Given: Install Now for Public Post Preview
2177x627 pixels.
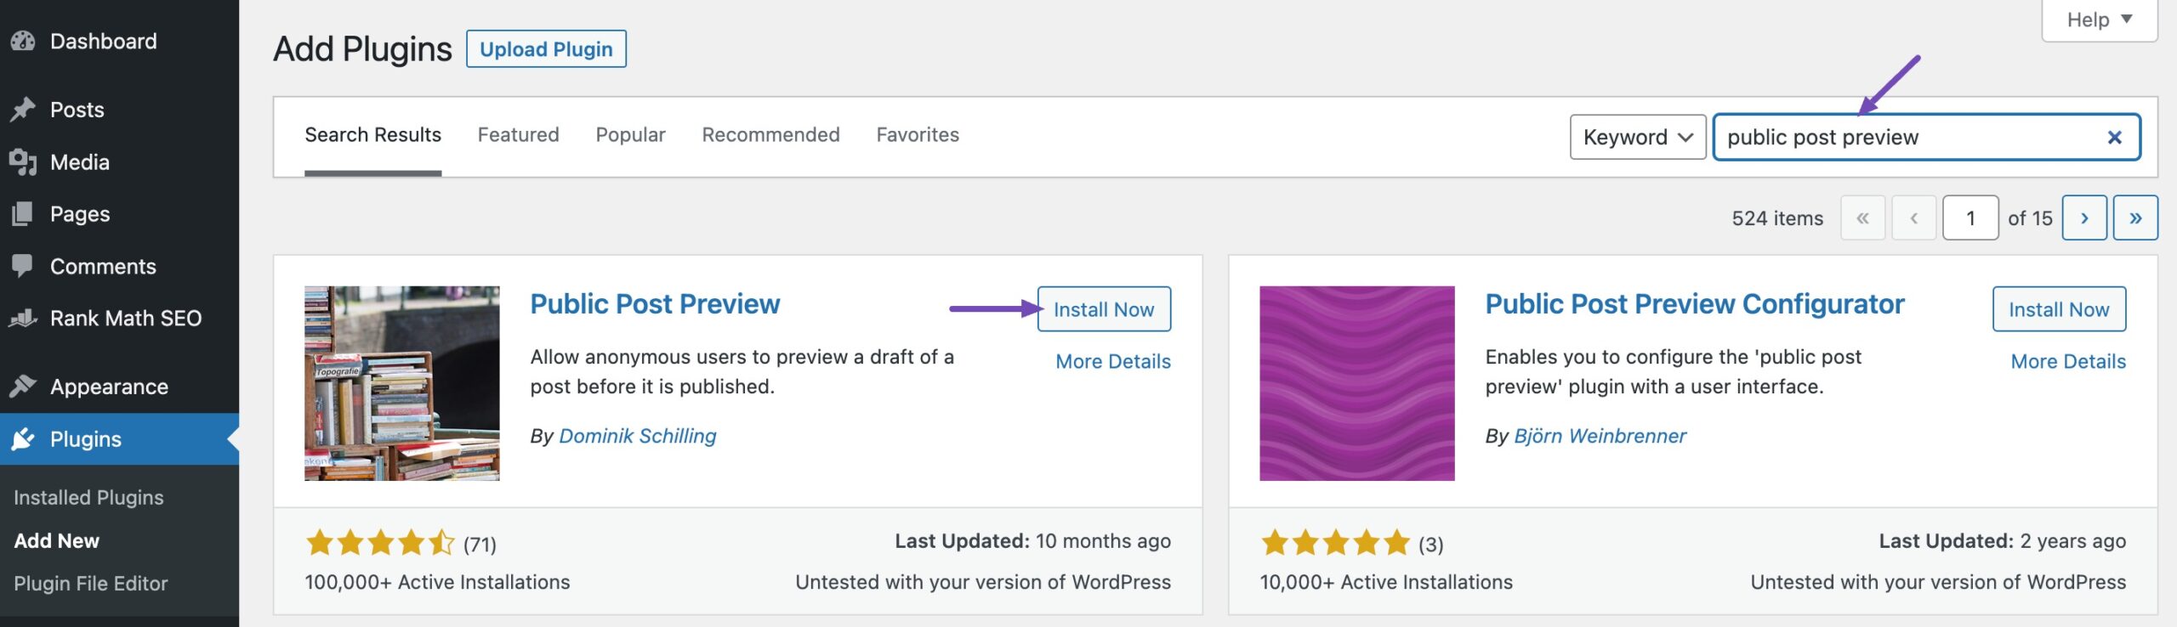Looking at the screenshot, I should point(1104,309).
